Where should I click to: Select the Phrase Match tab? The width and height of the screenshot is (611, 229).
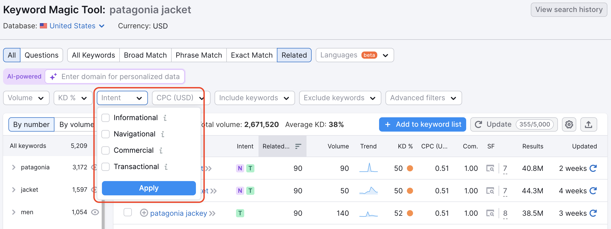click(x=199, y=55)
